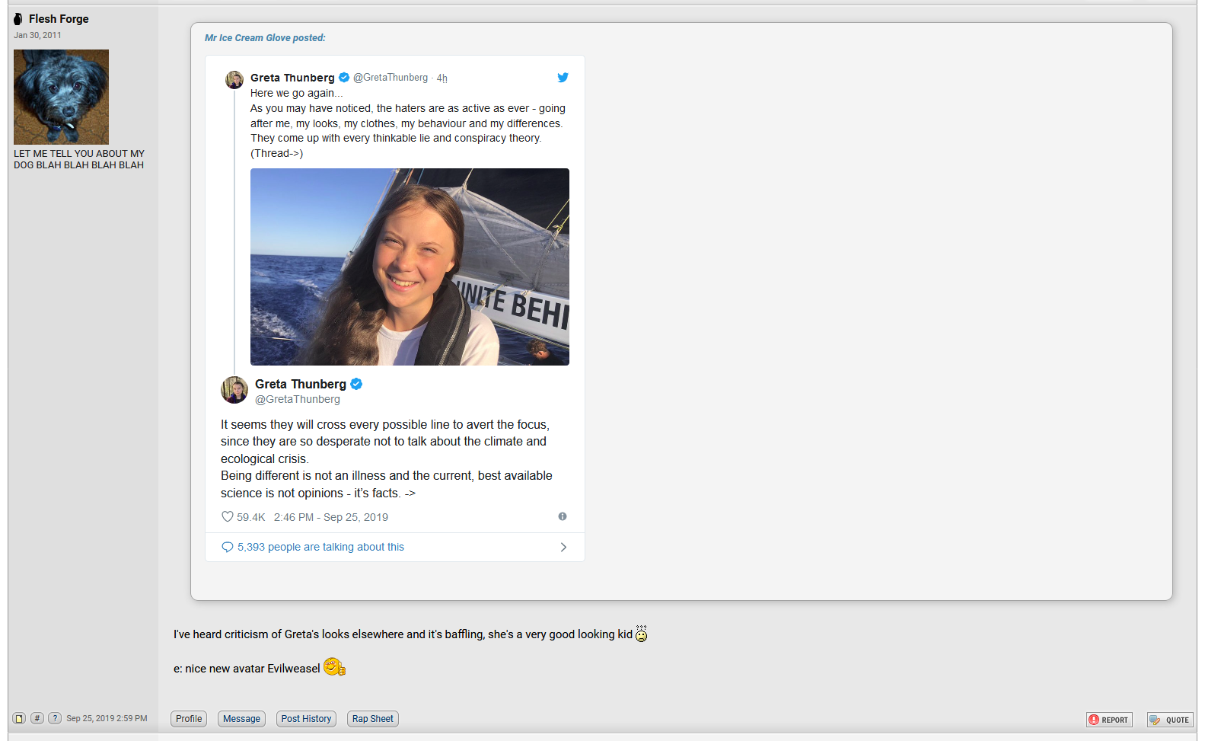Click the confused smiley emoticon after 'kid'

click(641, 634)
